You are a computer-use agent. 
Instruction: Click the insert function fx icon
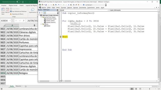click(x=24, y=20)
